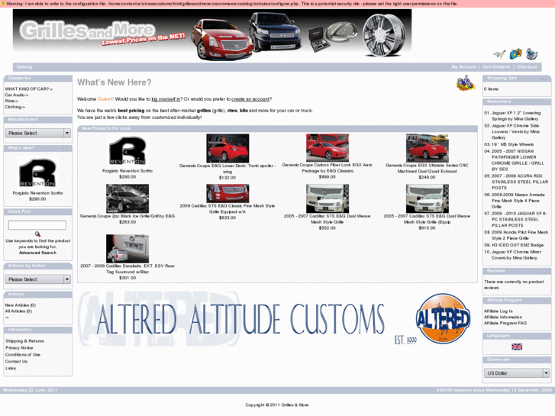Click the UK flag language icon
Image resolution: width=555 pixels, height=416 pixels.
pyautogui.click(x=517, y=347)
